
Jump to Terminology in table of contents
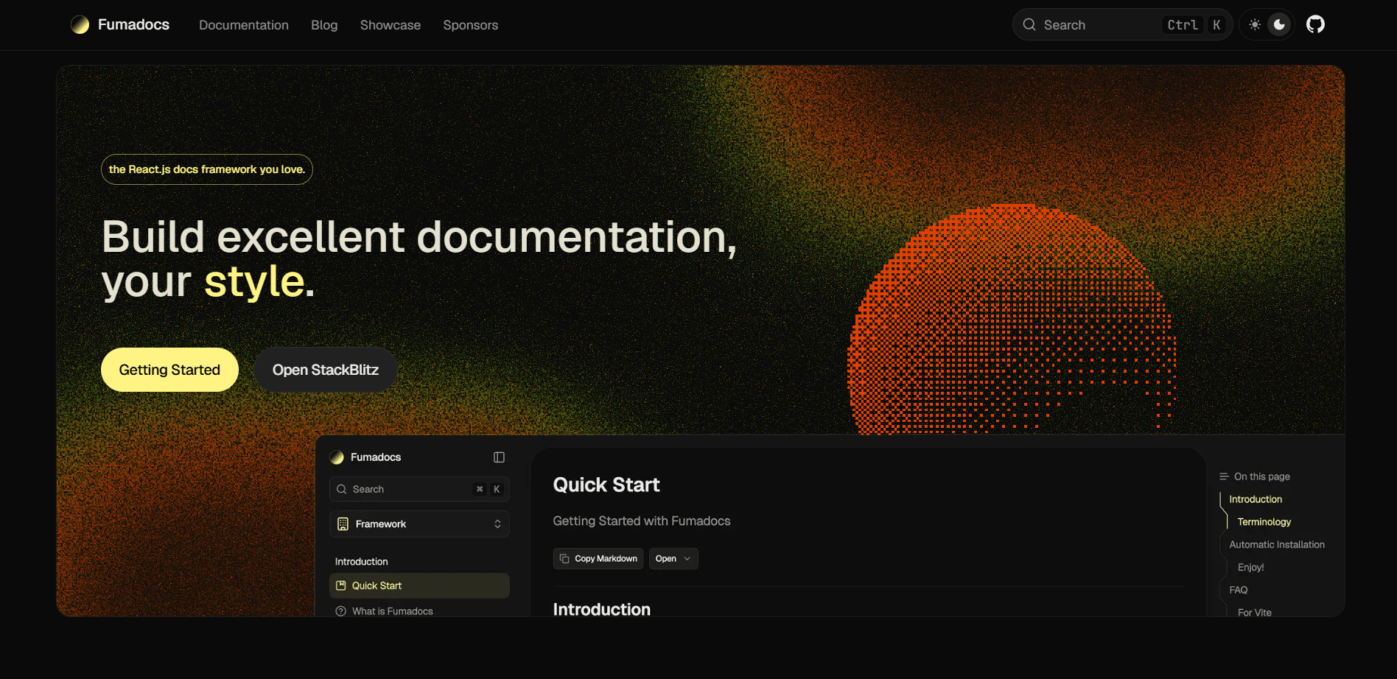tap(1264, 522)
